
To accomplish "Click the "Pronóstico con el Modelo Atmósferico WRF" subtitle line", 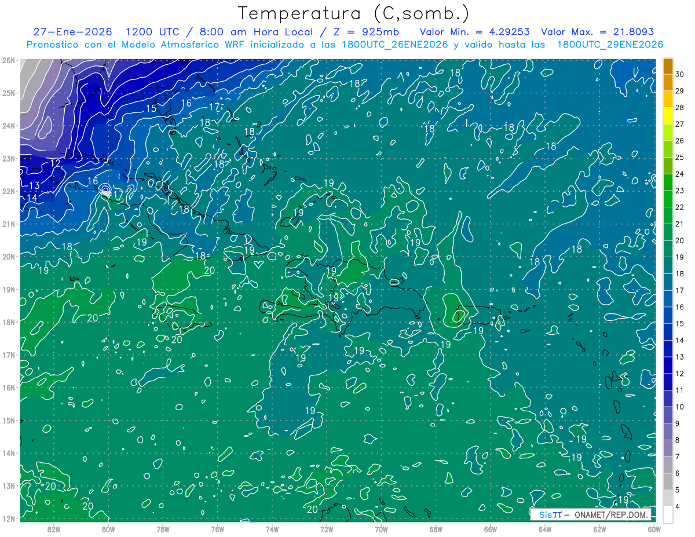I will (345, 45).
